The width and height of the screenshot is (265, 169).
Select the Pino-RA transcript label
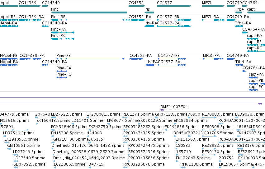coord(59,29)
